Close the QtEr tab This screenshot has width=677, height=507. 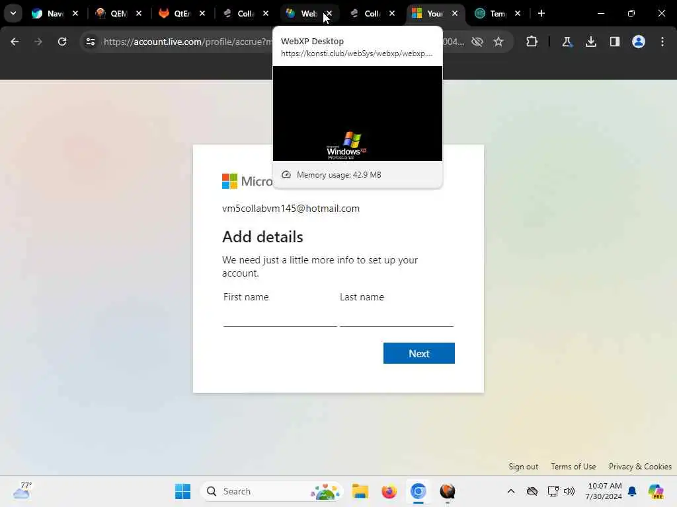click(x=202, y=13)
